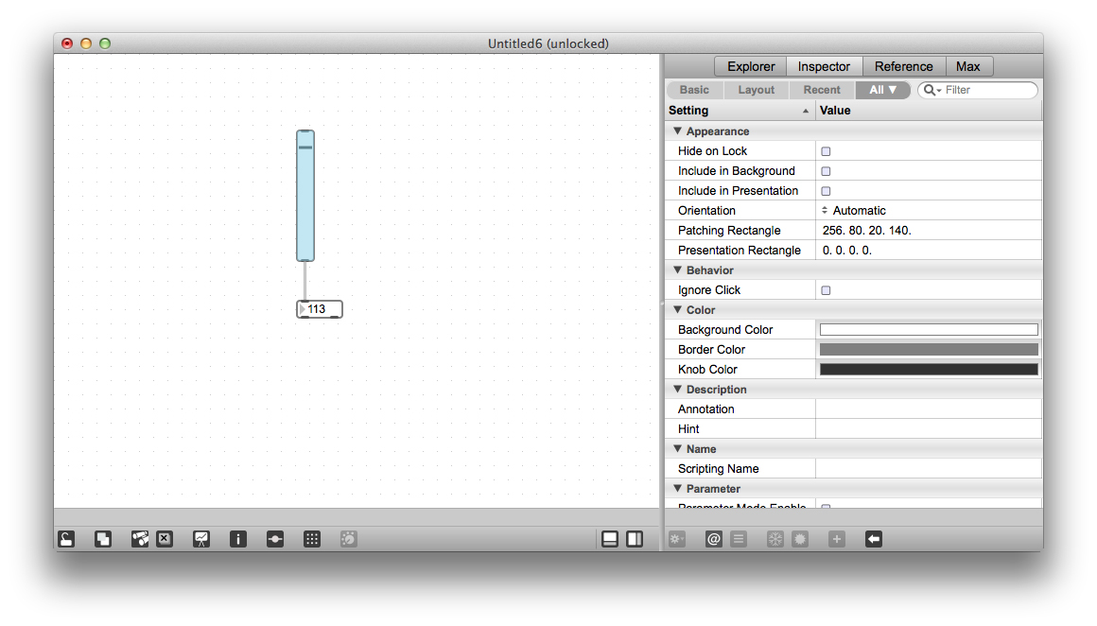The width and height of the screenshot is (1097, 626).
Task: Click the dimmed dial parameter icon
Action: (348, 539)
